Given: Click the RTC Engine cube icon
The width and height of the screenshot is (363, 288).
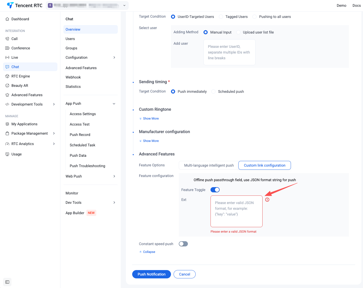Looking at the screenshot, I should pos(7,76).
